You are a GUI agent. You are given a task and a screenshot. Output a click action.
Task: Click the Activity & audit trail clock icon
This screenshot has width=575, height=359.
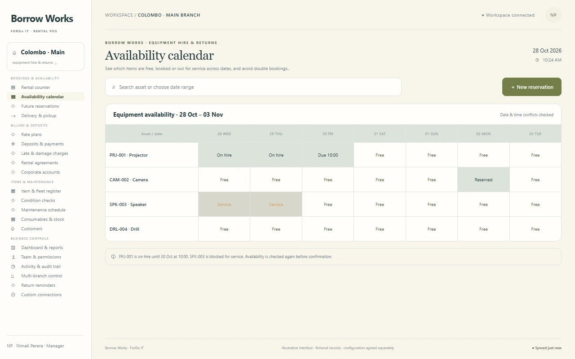13,267
